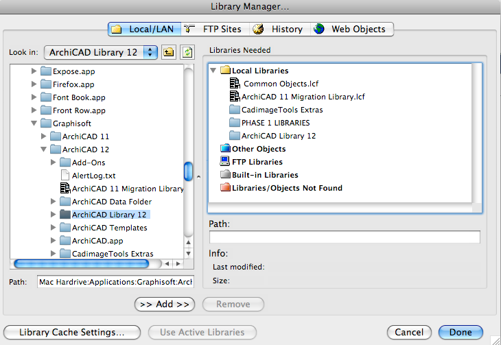Select the 'Firefox.app' row text
Image resolution: width=501 pixels, height=345 pixels.
tap(73, 84)
